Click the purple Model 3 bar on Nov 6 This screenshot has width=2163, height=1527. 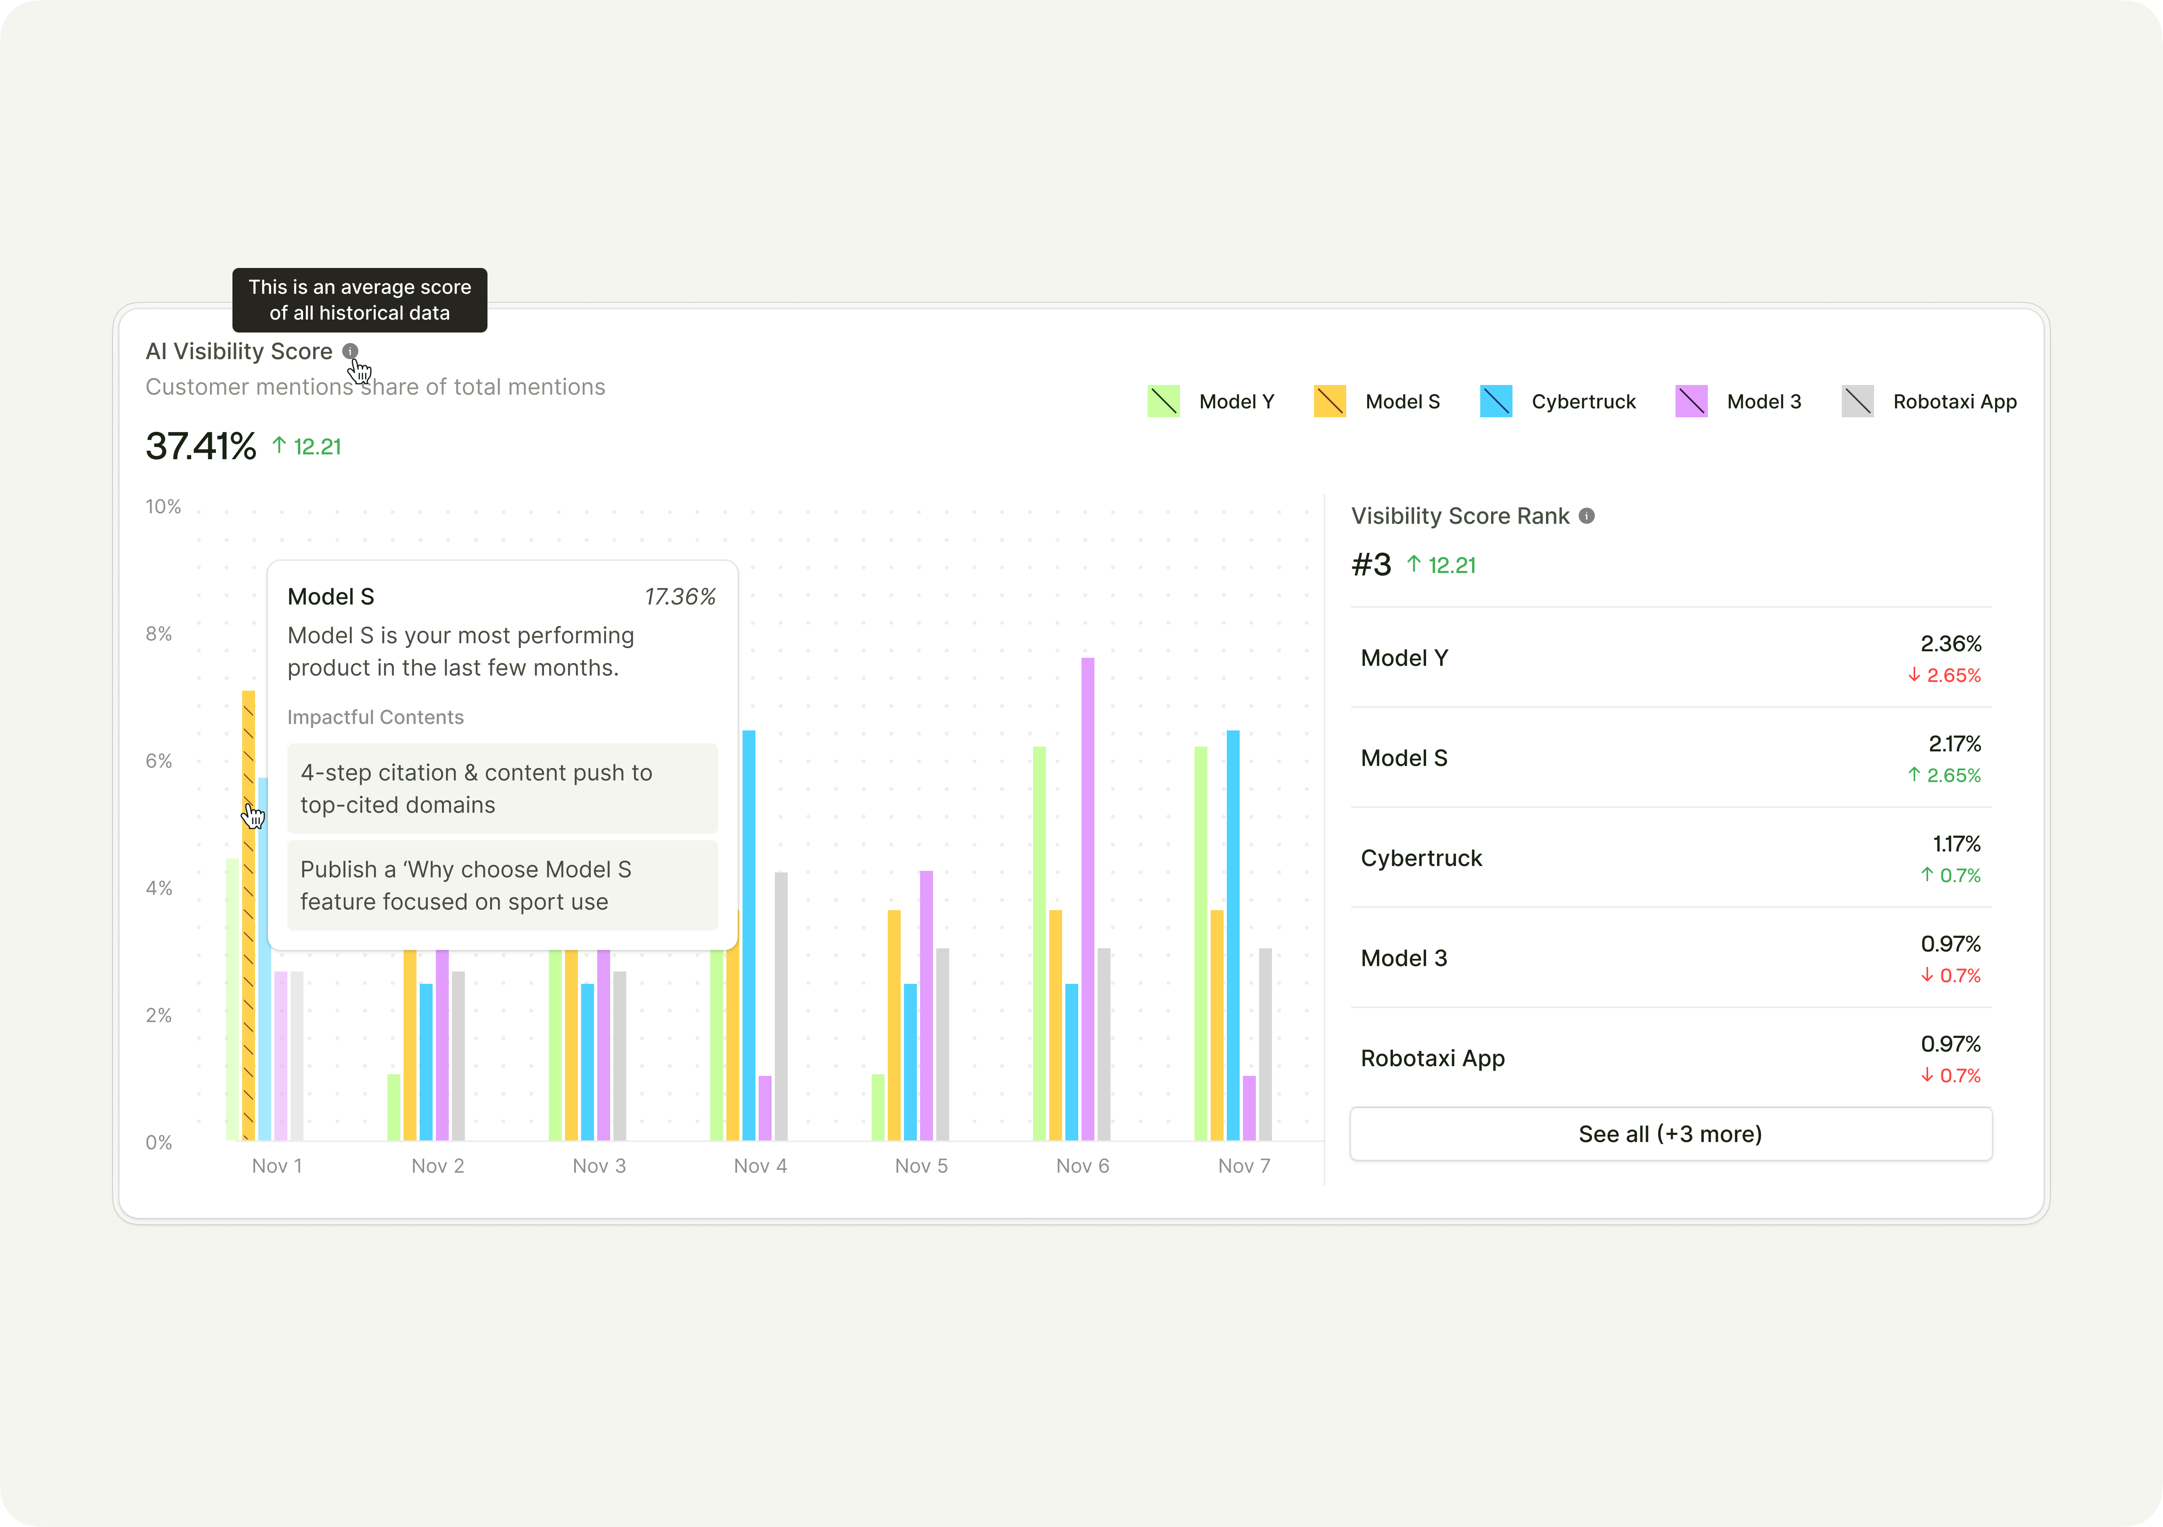1088,899
